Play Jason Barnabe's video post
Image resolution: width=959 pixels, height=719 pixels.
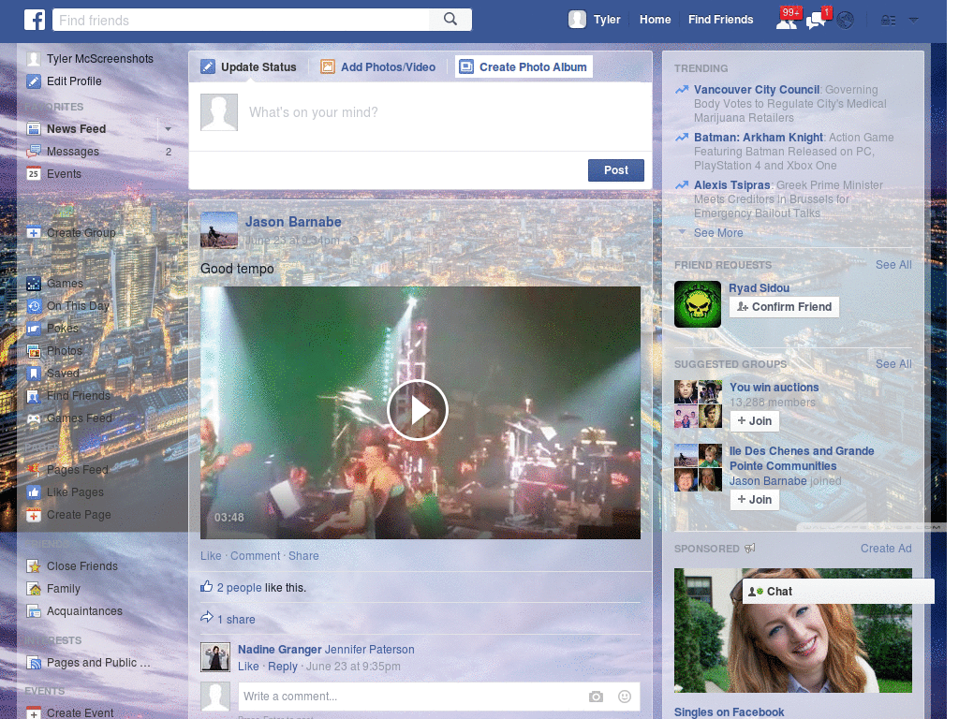click(419, 410)
